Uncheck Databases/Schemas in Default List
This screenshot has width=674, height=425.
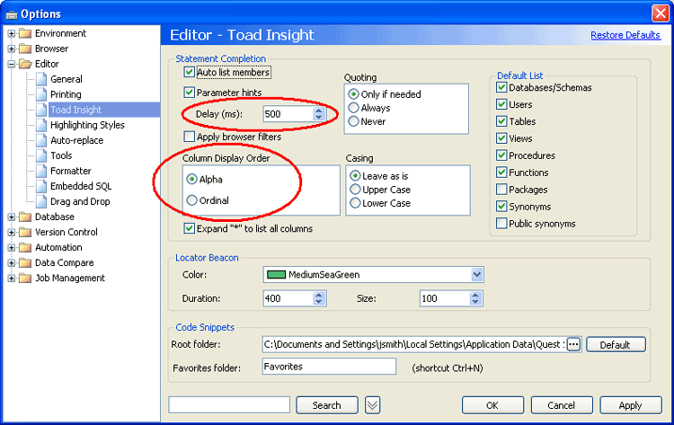coord(501,87)
